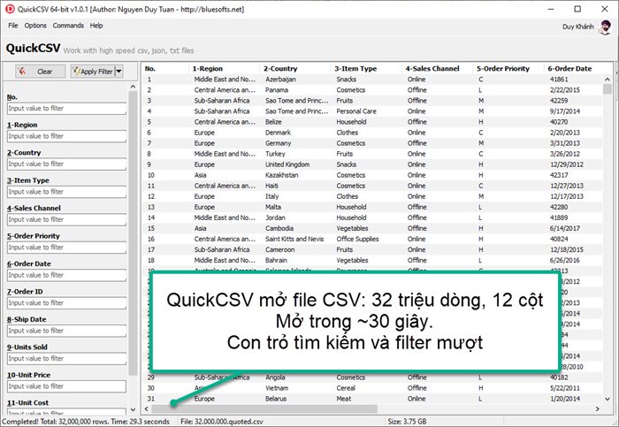This screenshot has height=427, width=619.
Task: Click the 6-Order Date column header
Action: 578,69
